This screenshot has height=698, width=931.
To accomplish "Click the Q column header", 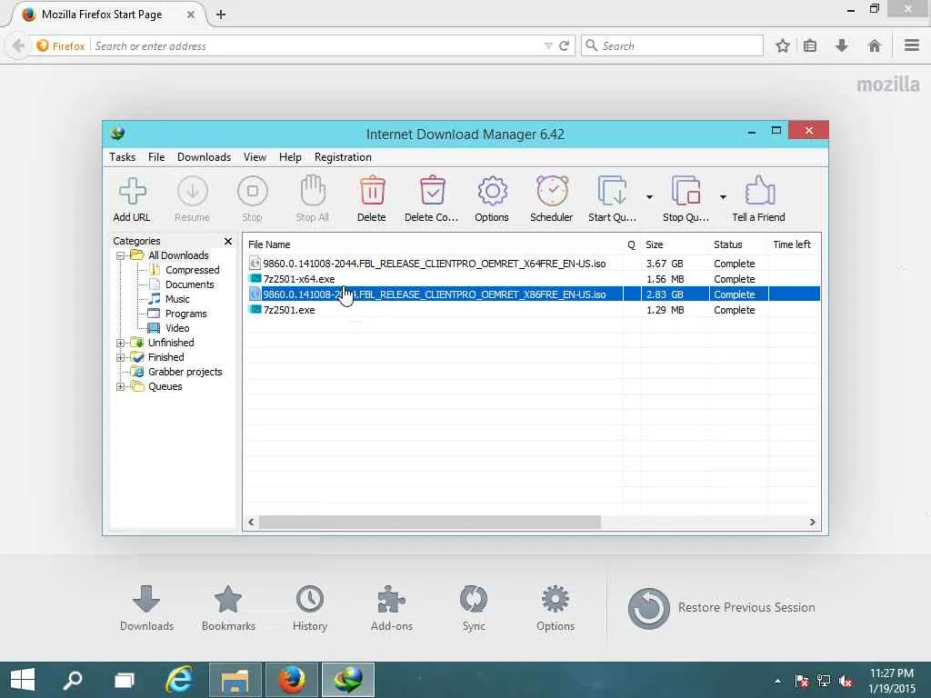I will coord(632,244).
